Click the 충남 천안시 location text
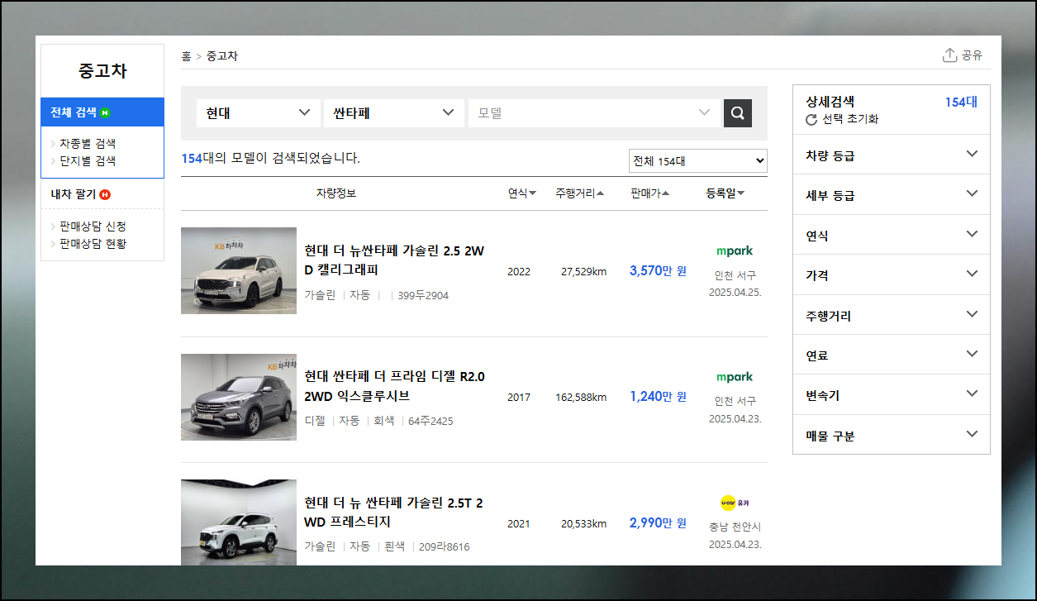 pyautogui.click(x=735, y=527)
